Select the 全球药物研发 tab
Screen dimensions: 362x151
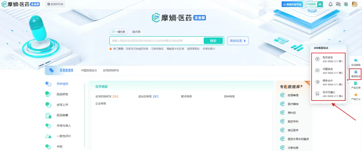point(111,70)
